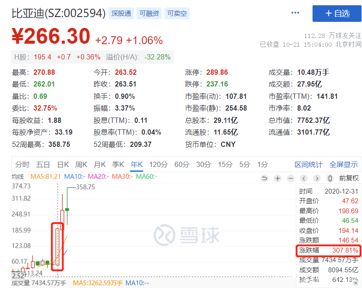Click the 跌停 value 237.16
Screen dimensions: 362x288
tap(217, 84)
